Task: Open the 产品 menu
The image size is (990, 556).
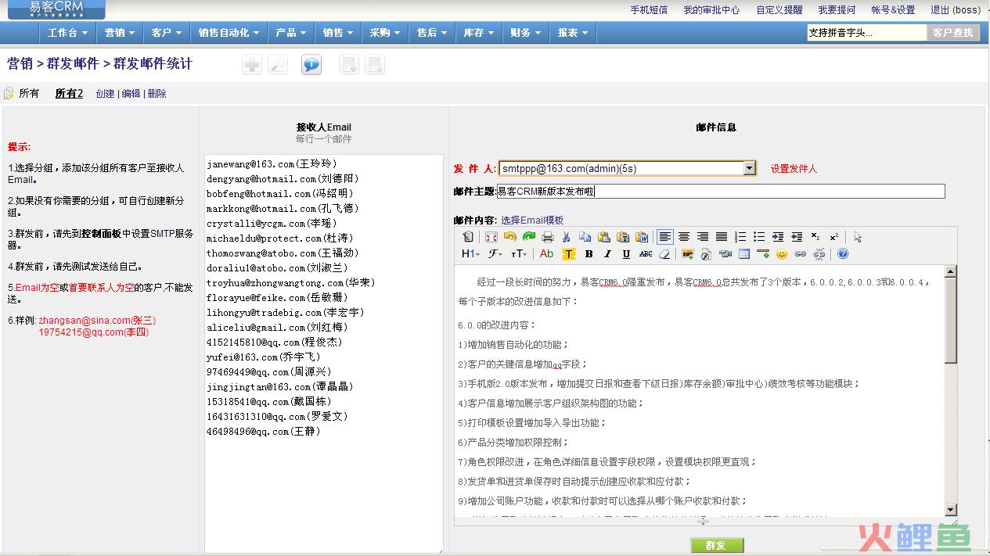Action: [291, 33]
